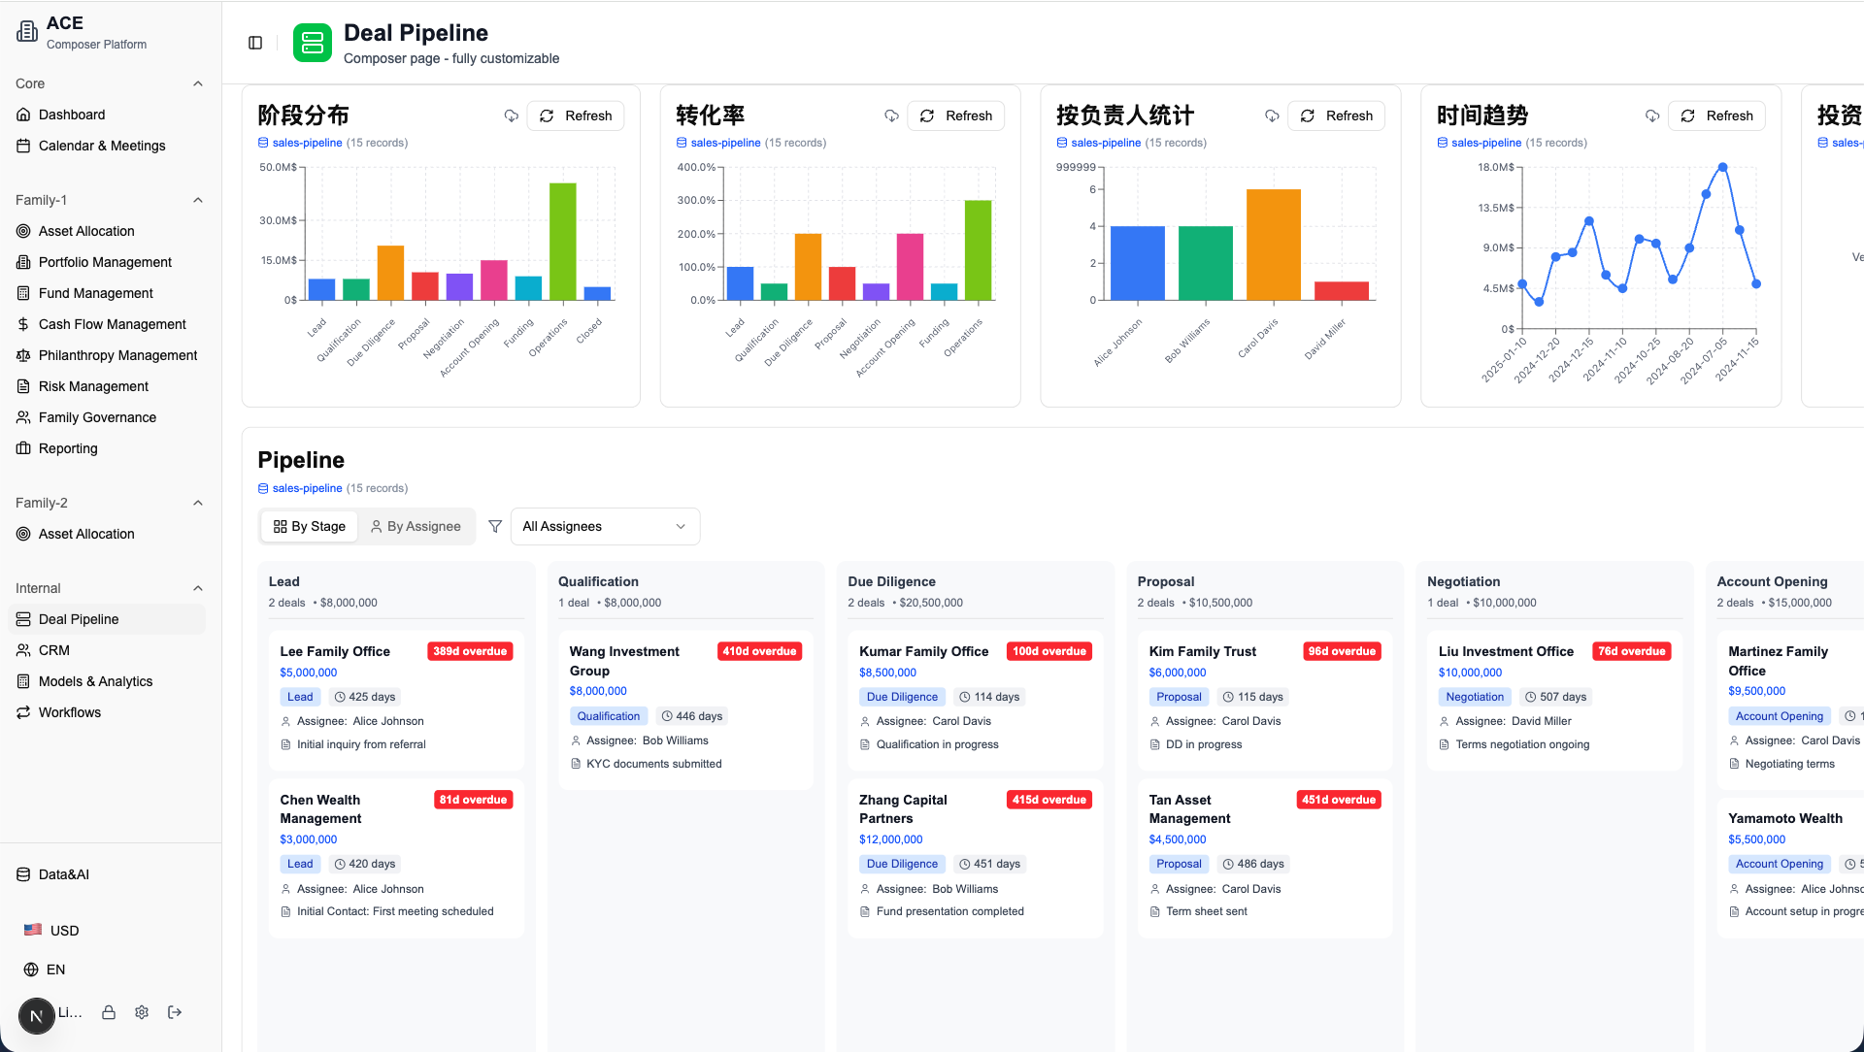Click cloud sync icon on 阶段分布 chart
1864x1052 pixels.
(511, 115)
